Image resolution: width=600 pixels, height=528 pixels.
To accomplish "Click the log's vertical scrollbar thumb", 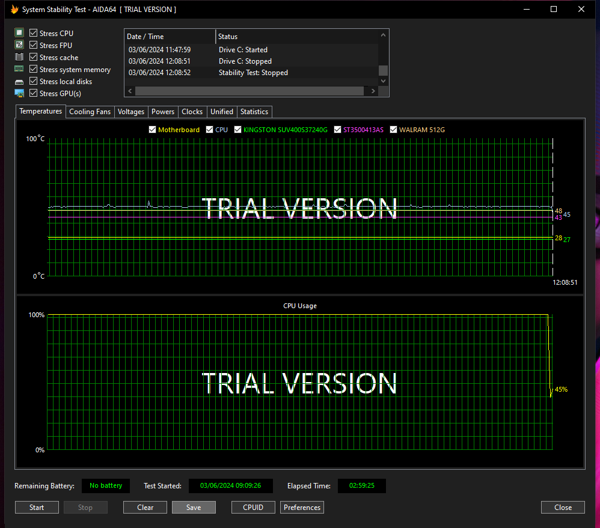I will click(383, 71).
